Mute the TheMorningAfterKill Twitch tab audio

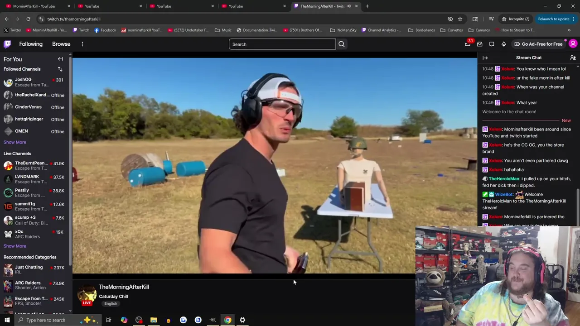349,6
